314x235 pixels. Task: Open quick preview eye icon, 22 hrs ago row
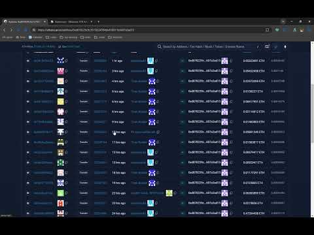[28, 193]
